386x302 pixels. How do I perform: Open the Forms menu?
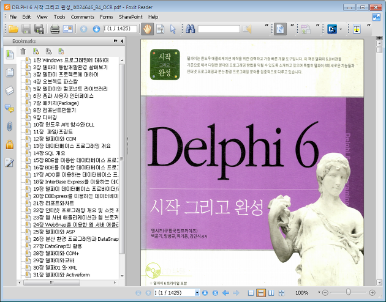click(x=107, y=17)
